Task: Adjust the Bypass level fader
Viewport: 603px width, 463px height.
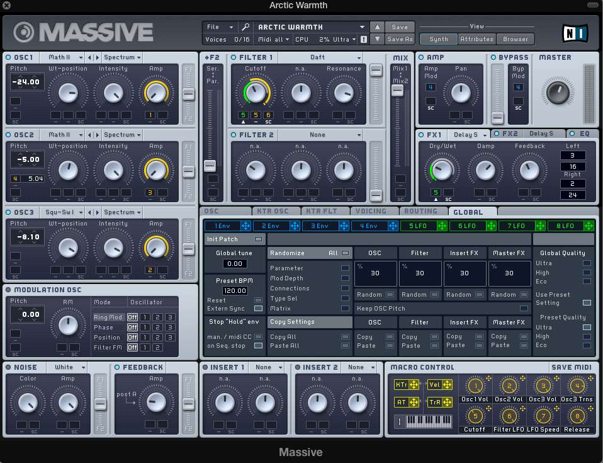Action: [497, 118]
